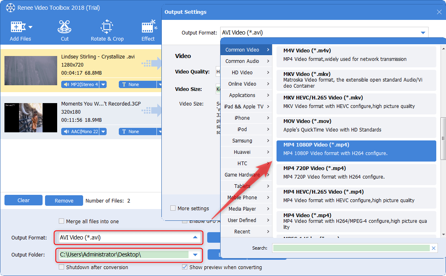446x276 pixels.
Task: Click the clear icon in Search field
Action: point(433,248)
